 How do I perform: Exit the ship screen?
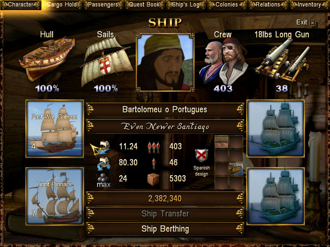point(306,22)
